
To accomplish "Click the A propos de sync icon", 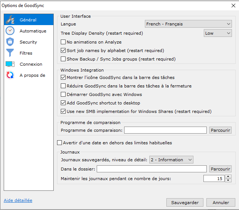I will click(10, 75).
